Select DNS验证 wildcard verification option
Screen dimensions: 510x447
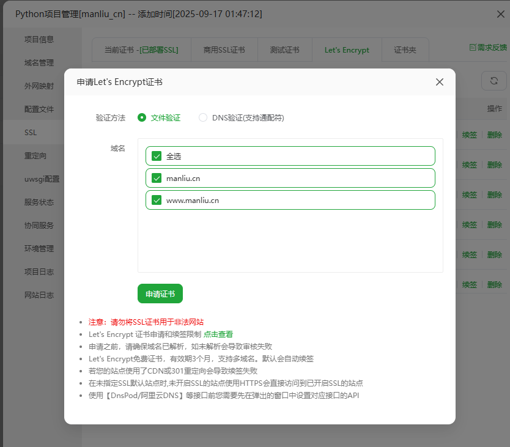tap(203, 117)
